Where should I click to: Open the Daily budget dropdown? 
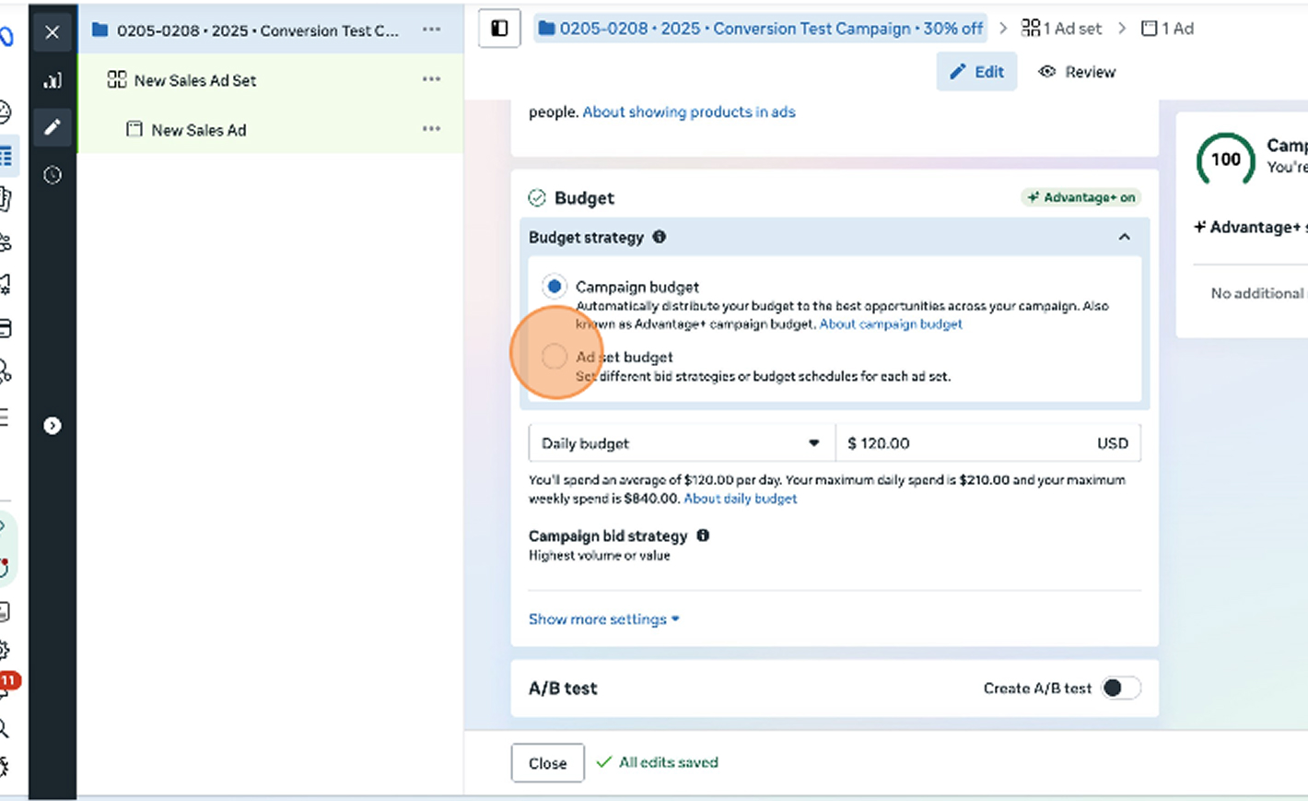(x=681, y=443)
